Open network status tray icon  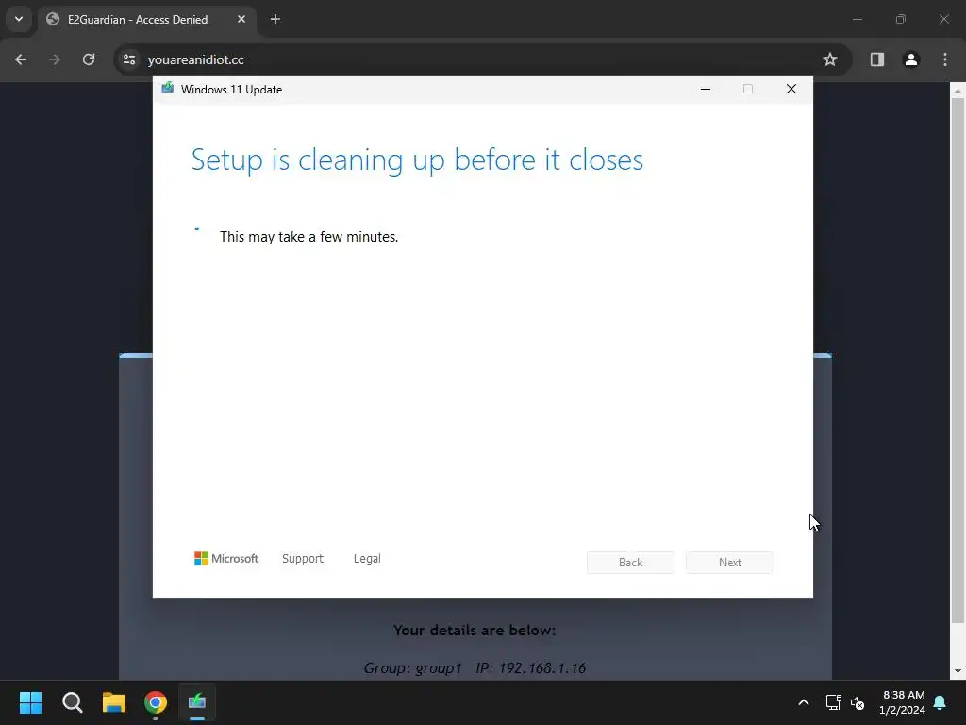[x=833, y=702]
